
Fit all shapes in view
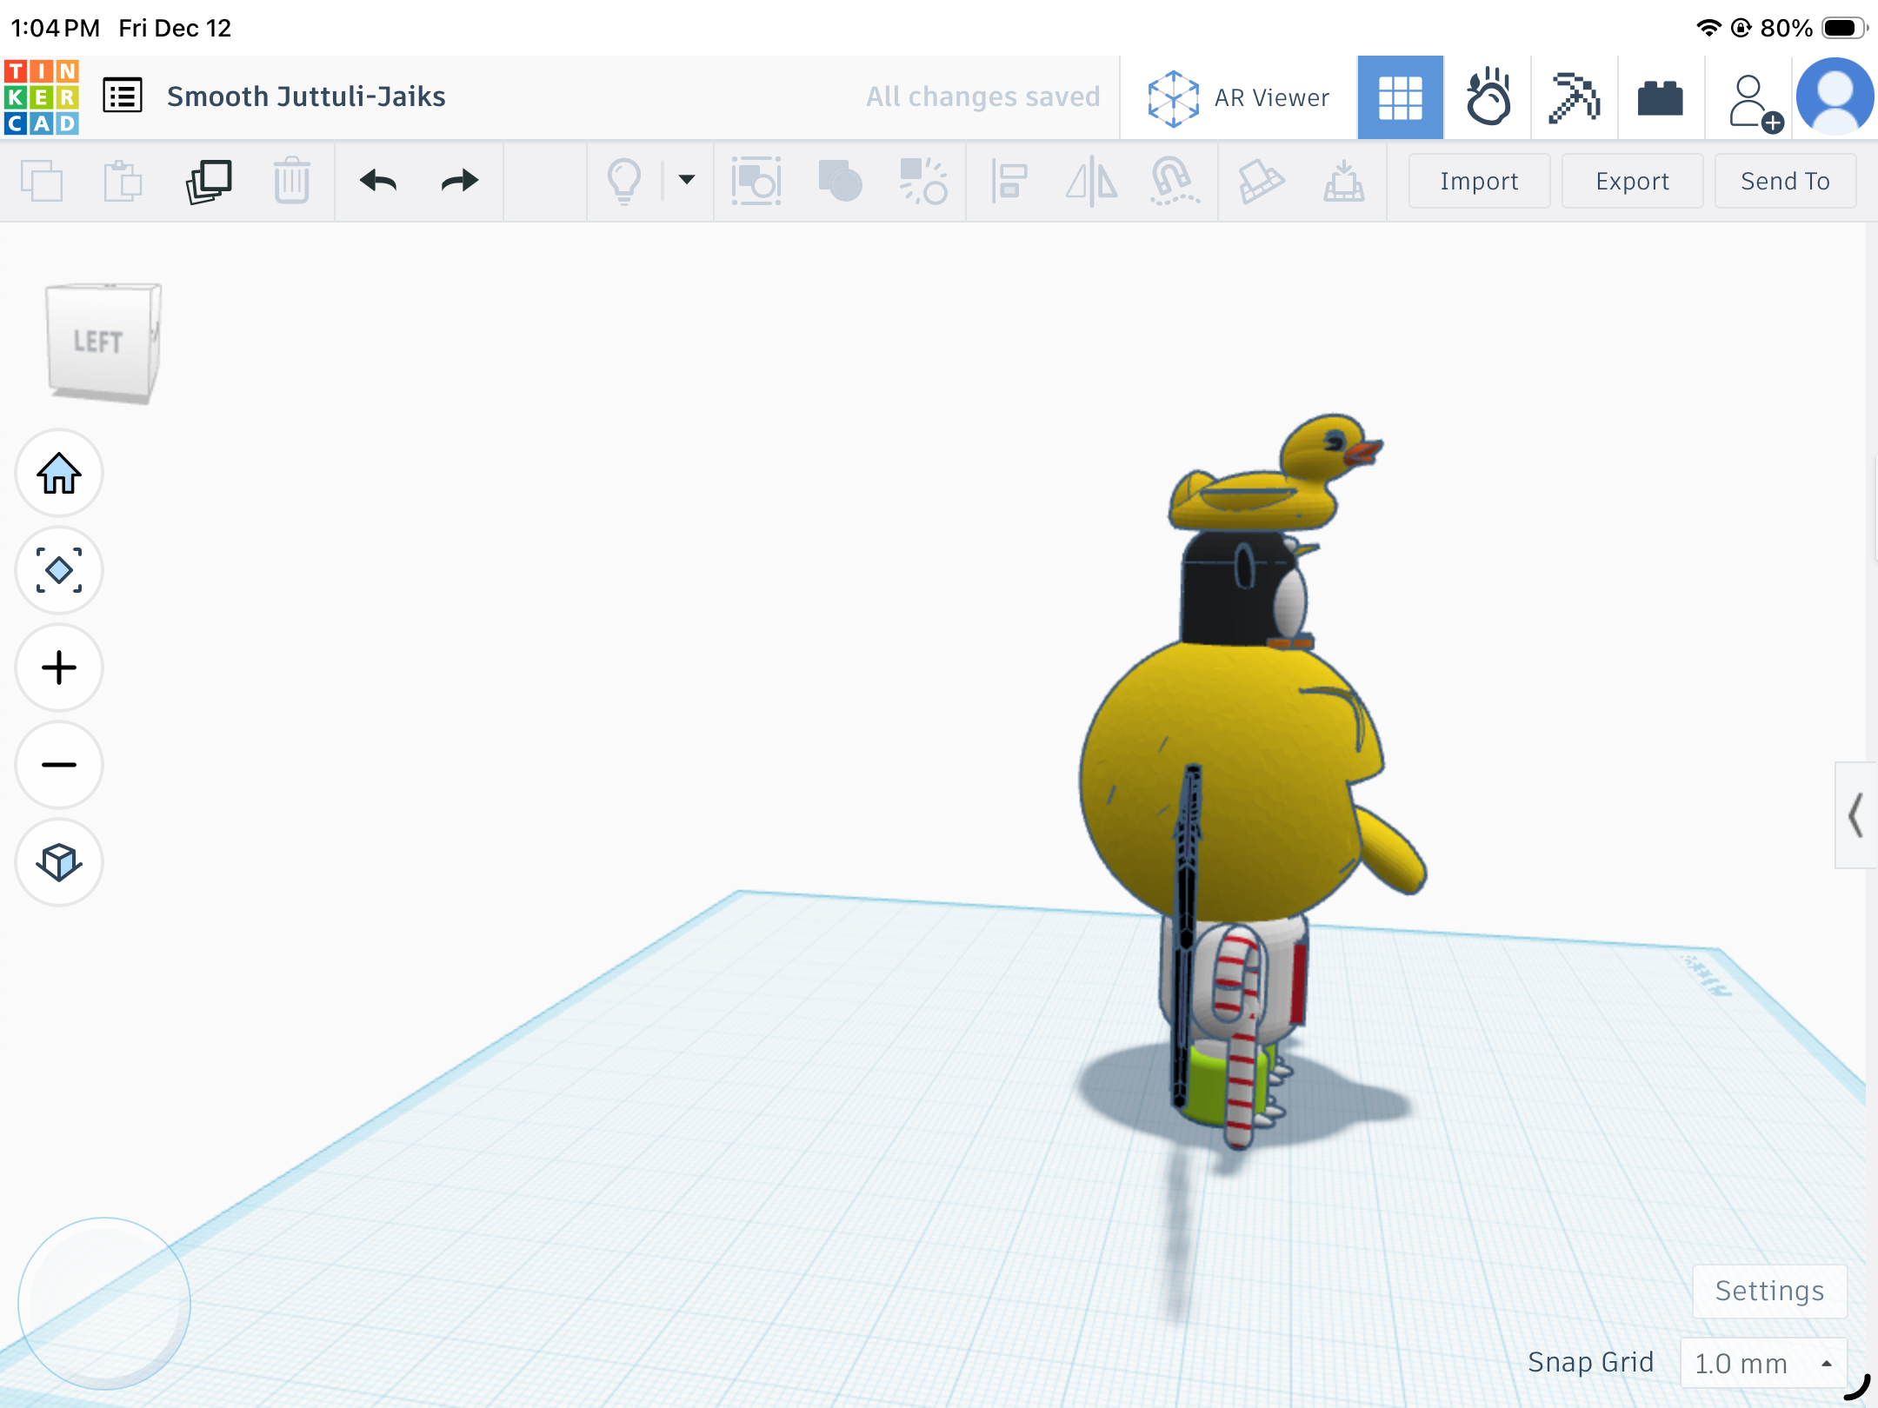point(59,570)
